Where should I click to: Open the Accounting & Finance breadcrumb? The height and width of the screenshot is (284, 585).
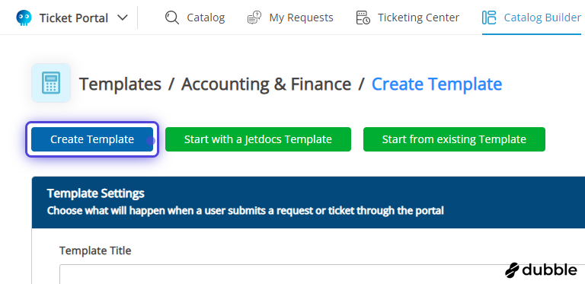point(266,84)
